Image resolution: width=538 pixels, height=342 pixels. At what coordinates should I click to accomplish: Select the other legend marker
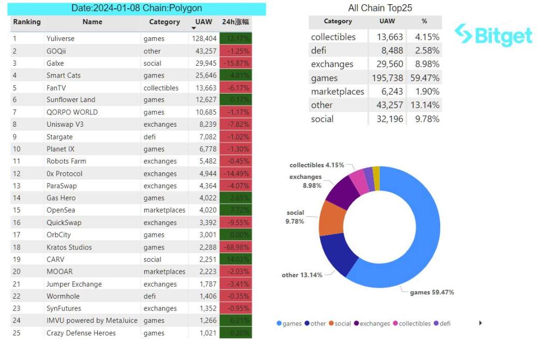click(x=307, y=324)
